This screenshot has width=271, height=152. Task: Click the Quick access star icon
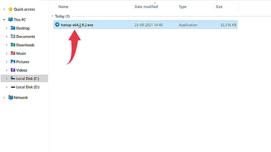point(10,9)
